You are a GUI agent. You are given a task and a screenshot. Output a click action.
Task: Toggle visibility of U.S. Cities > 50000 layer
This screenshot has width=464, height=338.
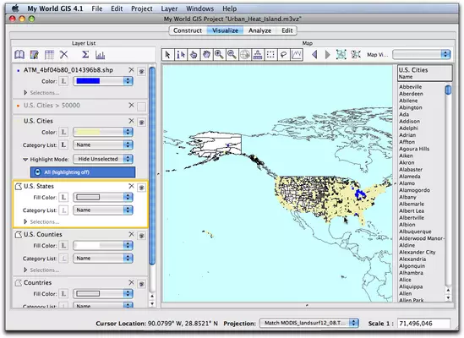pos(142,106)
